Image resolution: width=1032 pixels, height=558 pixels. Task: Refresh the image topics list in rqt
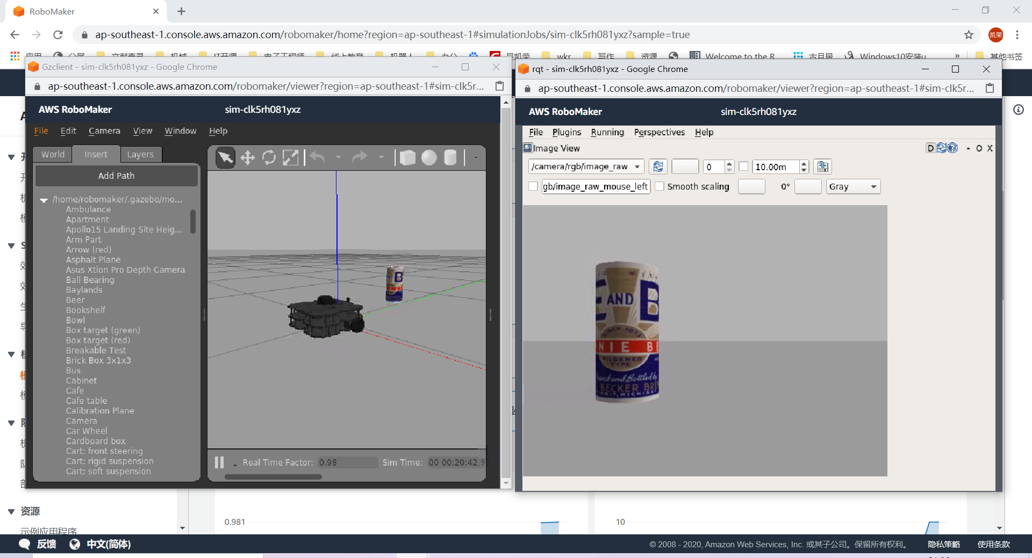658,167
